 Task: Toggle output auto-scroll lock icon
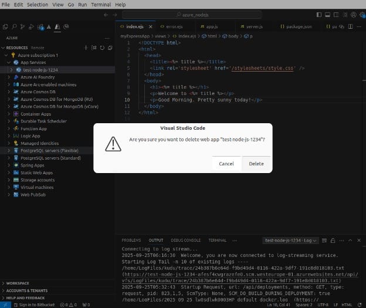click(x=333, y=241)
